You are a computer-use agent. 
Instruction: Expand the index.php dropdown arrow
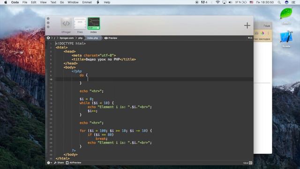click(100, 38)
